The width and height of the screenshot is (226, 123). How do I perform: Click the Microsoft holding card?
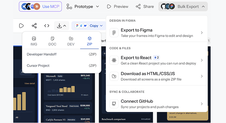[x=68, y=86]
